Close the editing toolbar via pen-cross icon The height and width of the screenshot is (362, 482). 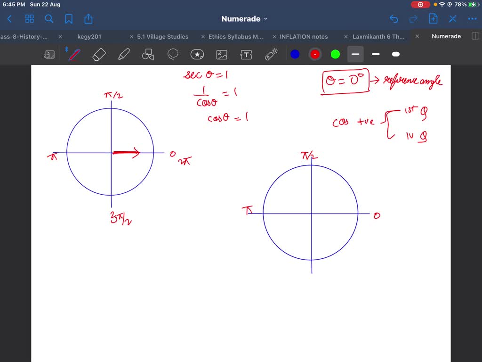coord(452,19)
